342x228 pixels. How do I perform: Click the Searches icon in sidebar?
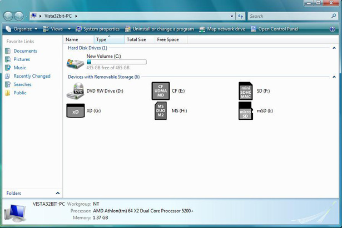pos(8,84)
